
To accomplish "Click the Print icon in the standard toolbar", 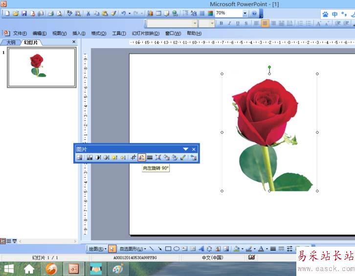I will 51,13.
